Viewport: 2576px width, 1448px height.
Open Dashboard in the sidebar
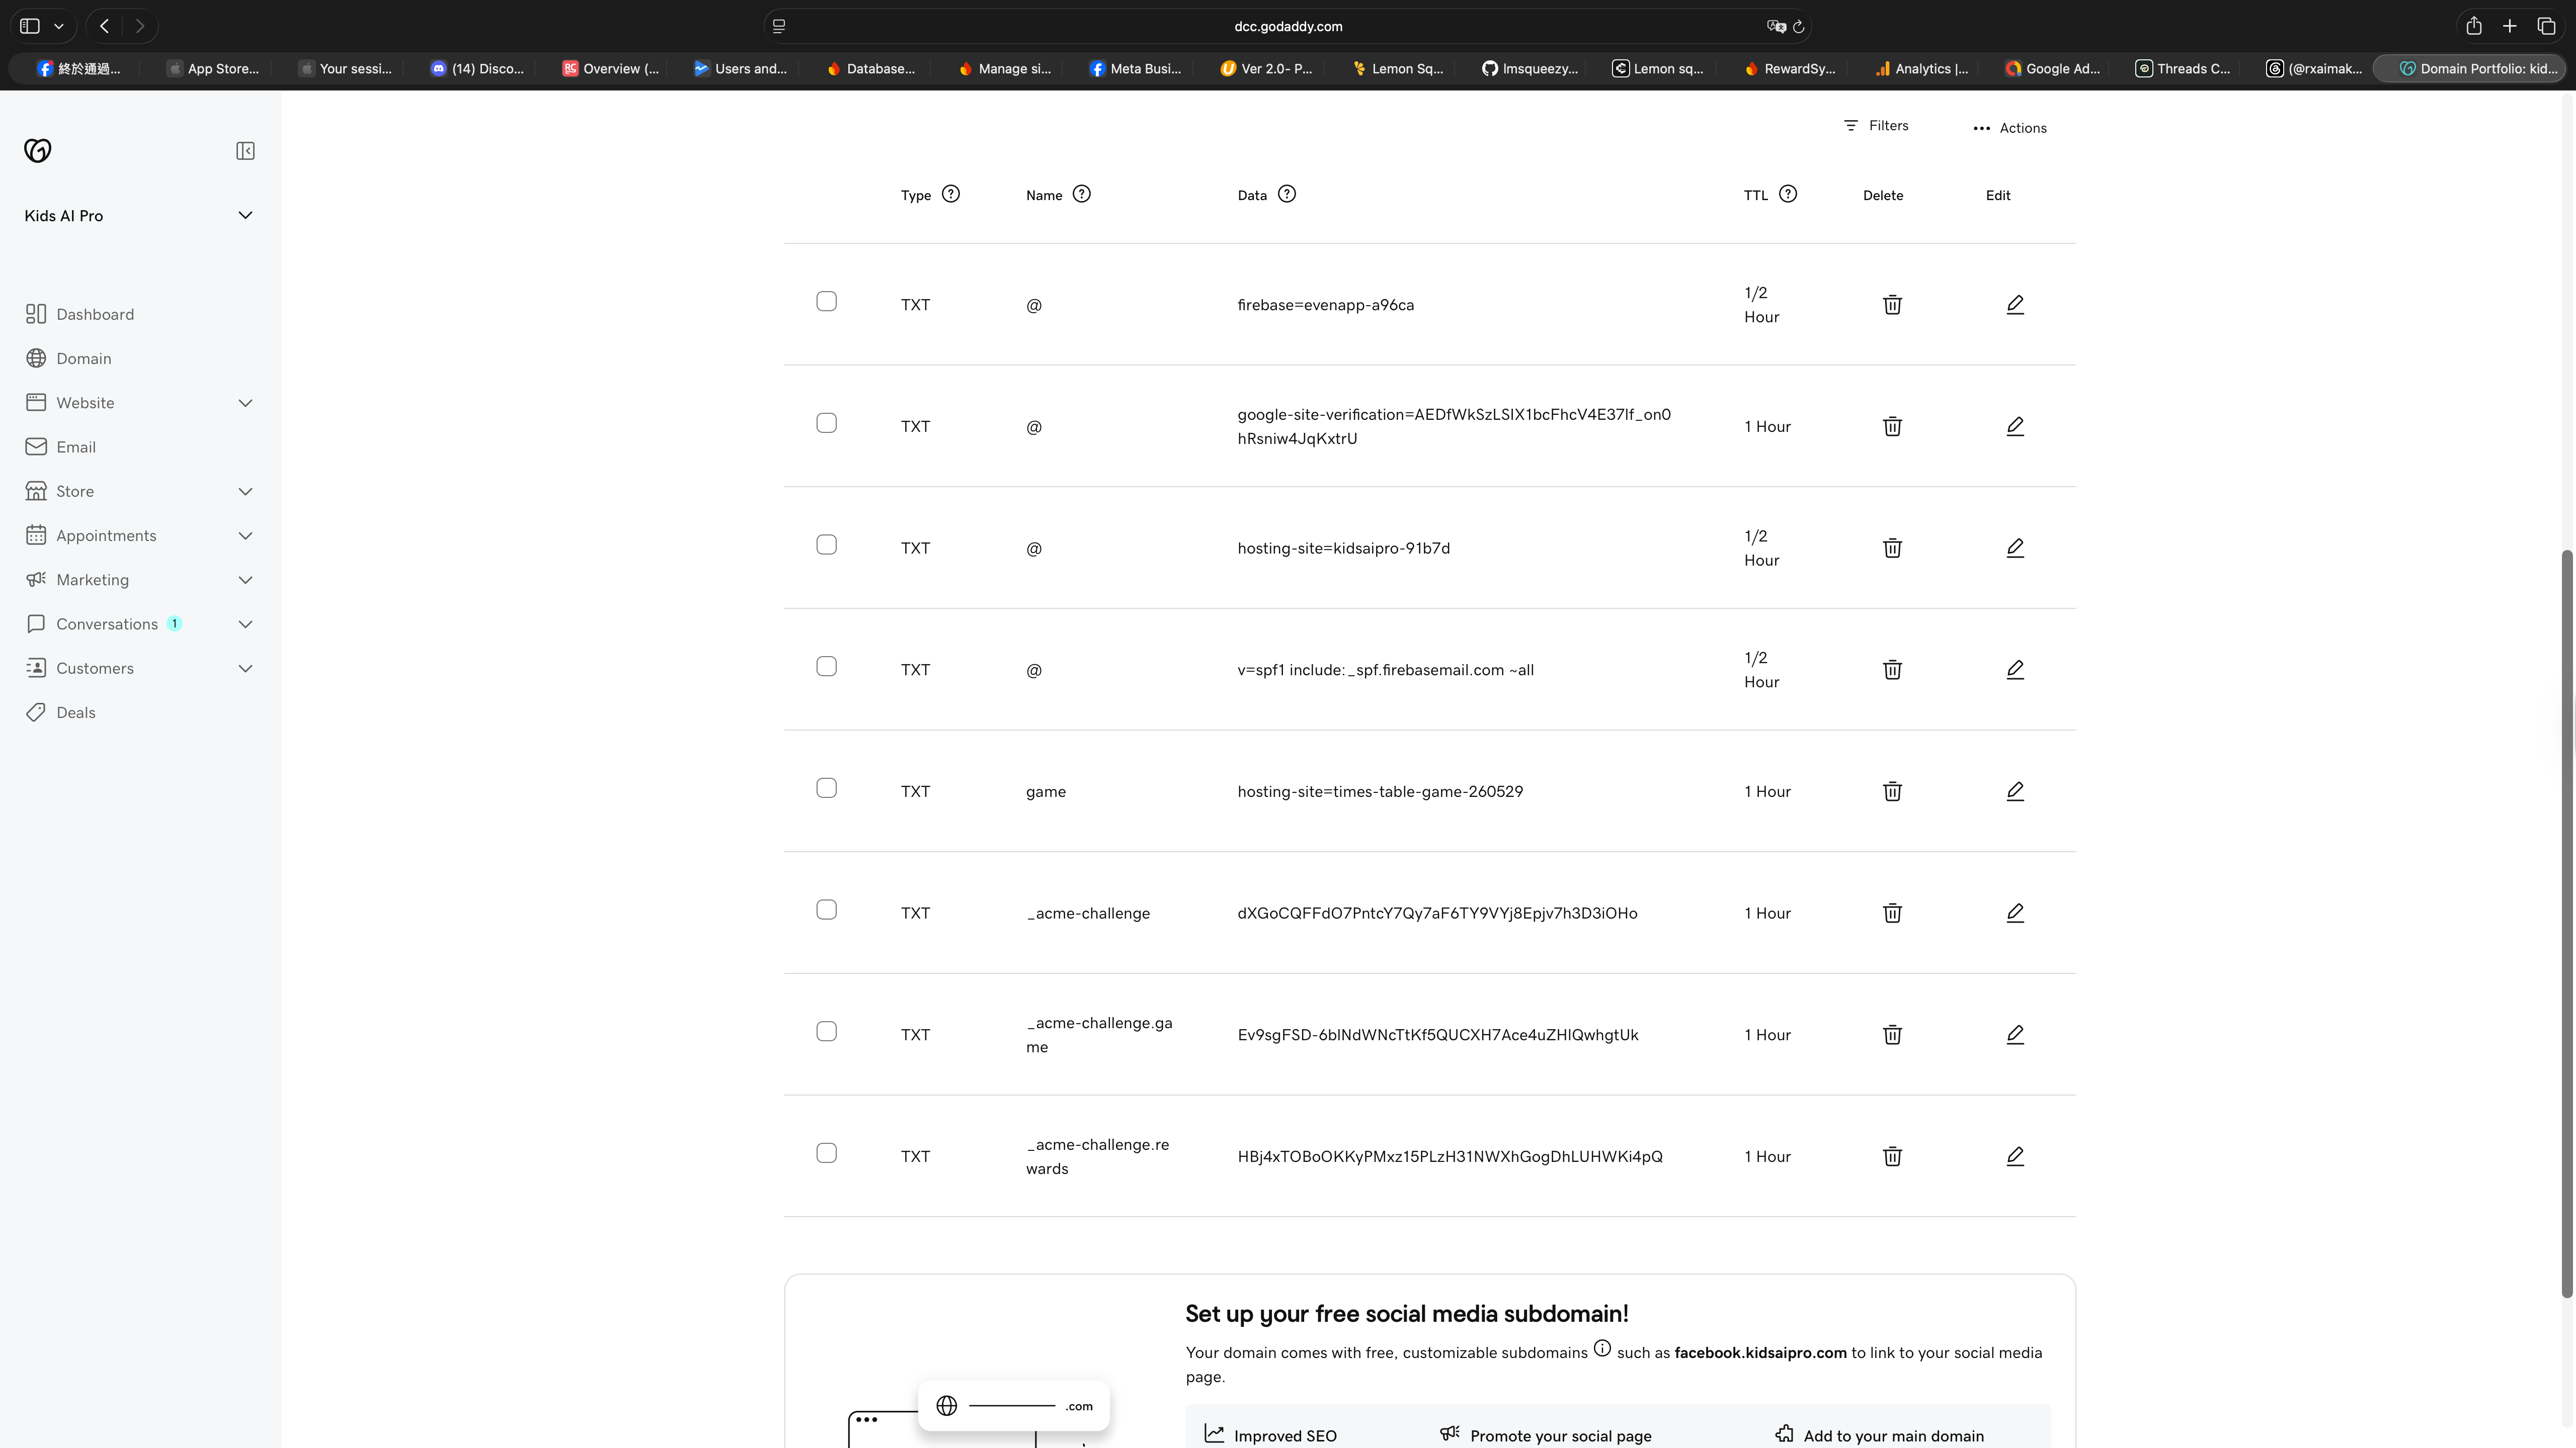tap(80, 315)
